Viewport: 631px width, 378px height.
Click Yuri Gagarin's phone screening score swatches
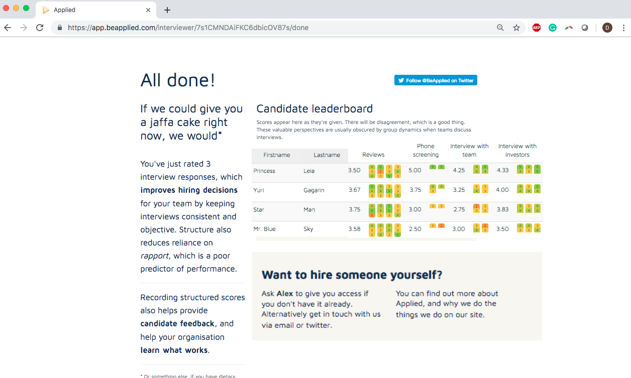point(437,189)
